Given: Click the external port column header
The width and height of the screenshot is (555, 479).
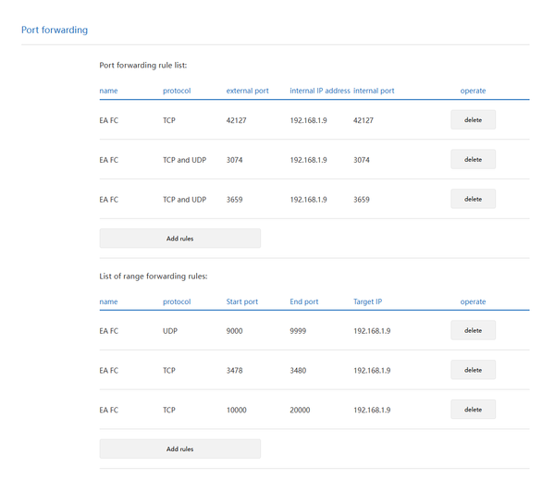Looking at the screenshot, I should pos(247,91).
